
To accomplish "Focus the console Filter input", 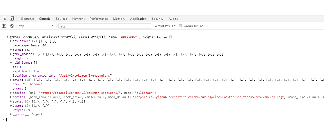I will click(105, 26).
